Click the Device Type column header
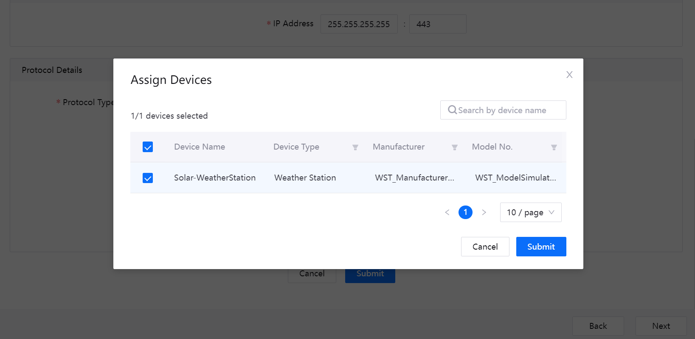Viewport: 695px width, 339px height. [x=296, y=147]
